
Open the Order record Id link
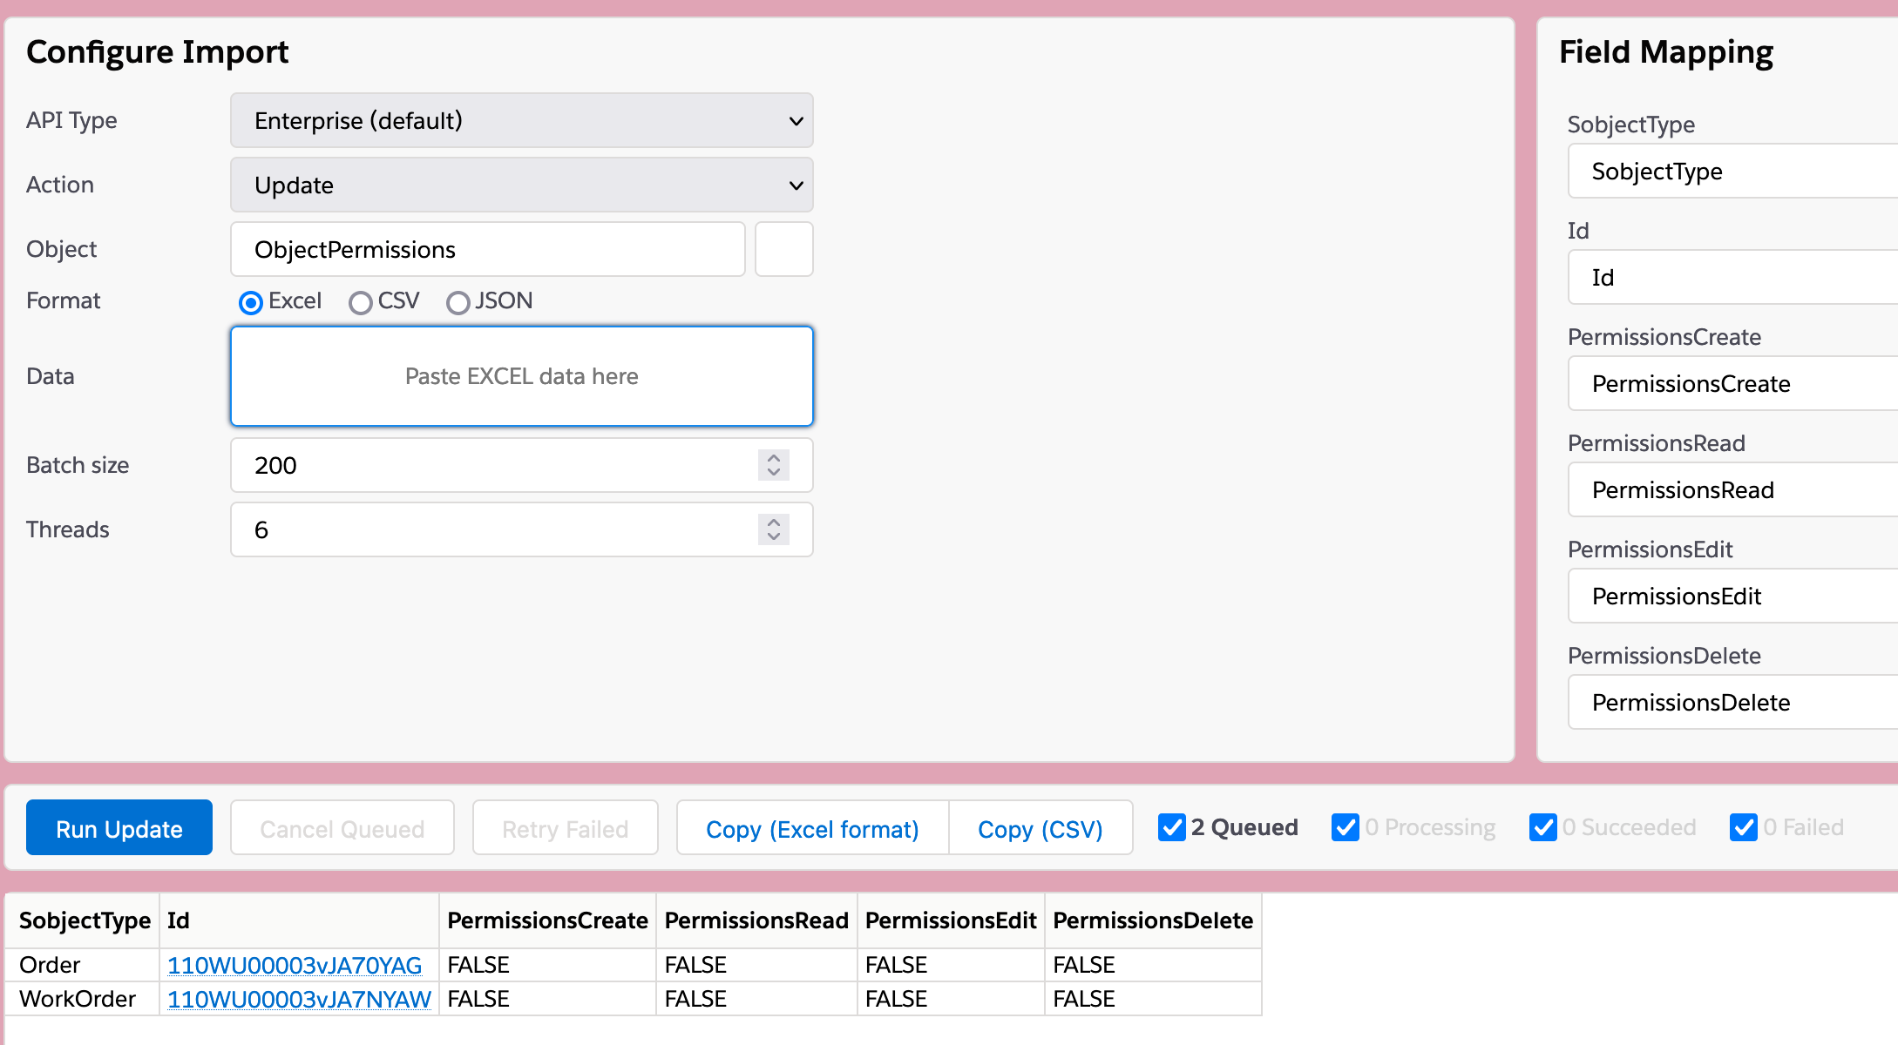[295, 965]
